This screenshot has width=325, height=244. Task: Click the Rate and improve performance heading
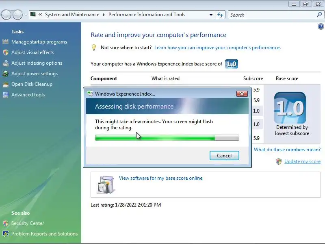[x=158, y=35]
